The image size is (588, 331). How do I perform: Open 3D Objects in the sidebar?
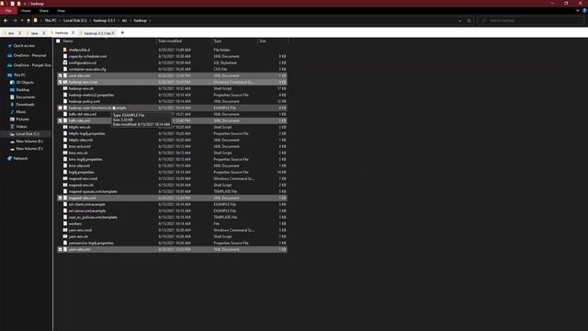pos(25,83)
